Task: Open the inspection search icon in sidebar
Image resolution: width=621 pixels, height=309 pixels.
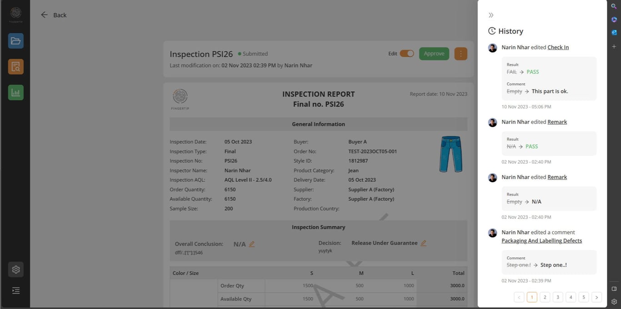Action: pos(16,67)
